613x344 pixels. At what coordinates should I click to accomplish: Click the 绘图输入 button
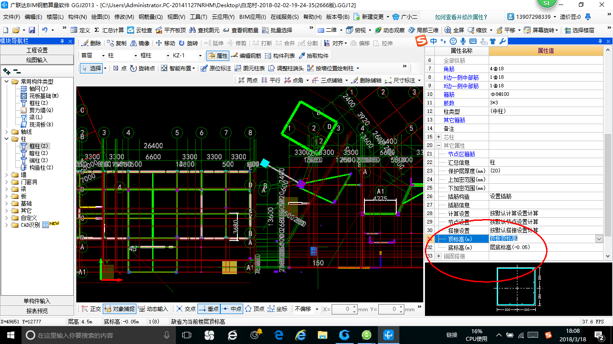37,60
